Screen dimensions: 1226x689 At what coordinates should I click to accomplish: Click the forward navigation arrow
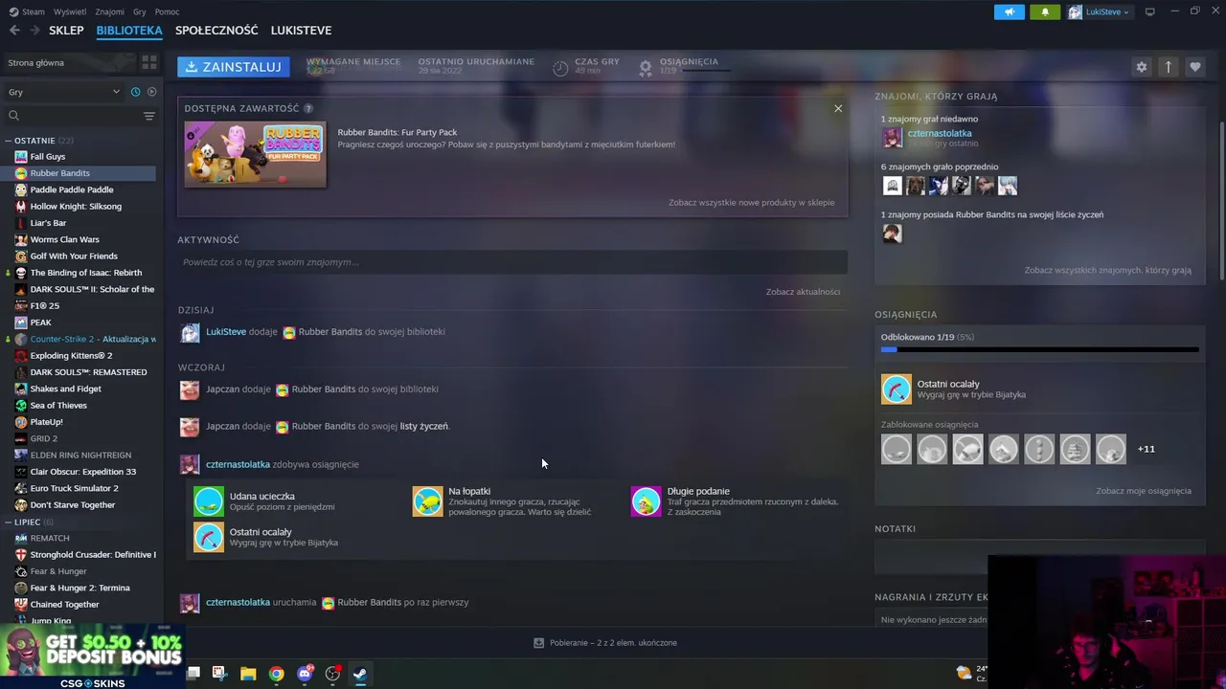click(35, 31)
